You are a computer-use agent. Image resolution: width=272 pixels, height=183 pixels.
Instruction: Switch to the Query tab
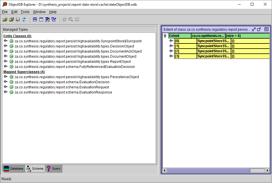(x=54, y=169)
